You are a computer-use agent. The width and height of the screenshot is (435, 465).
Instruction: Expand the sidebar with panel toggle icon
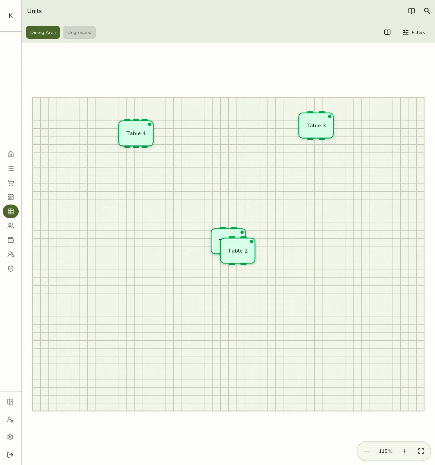coord(10,402)
